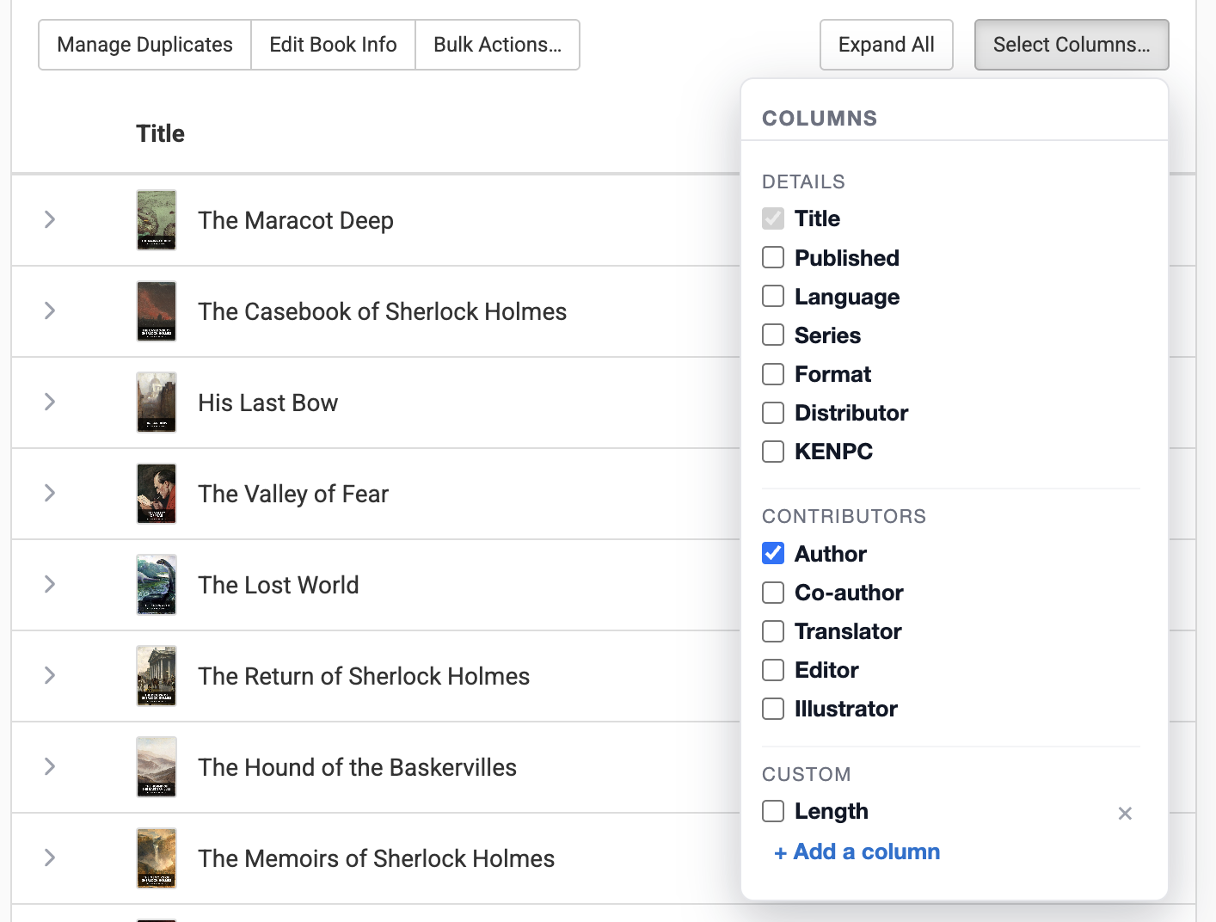This screenshot has width=1216, height=922.
Task: Select The Lost World book cover
Action: point(157,585)
